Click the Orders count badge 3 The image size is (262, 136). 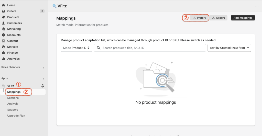pyautogui.click(x=42, y=11)
